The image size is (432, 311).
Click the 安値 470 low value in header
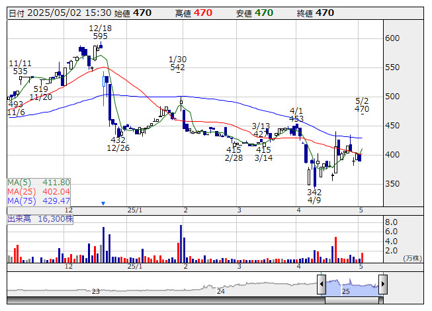tap(255, 13)
